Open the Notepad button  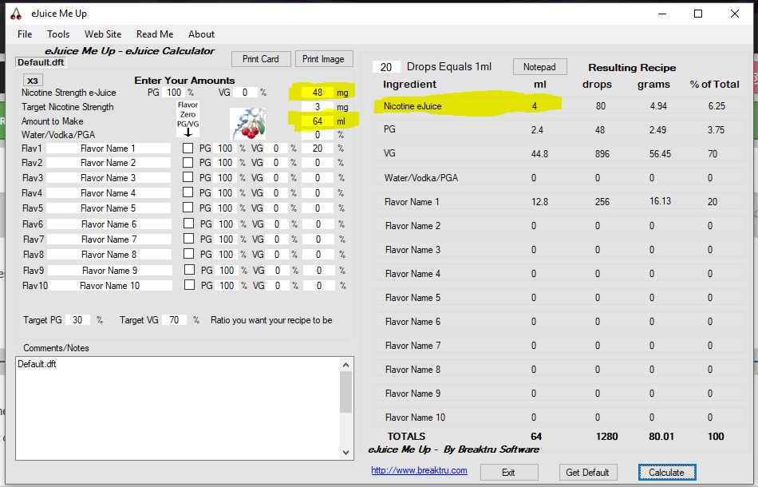(x=539, y=67)
